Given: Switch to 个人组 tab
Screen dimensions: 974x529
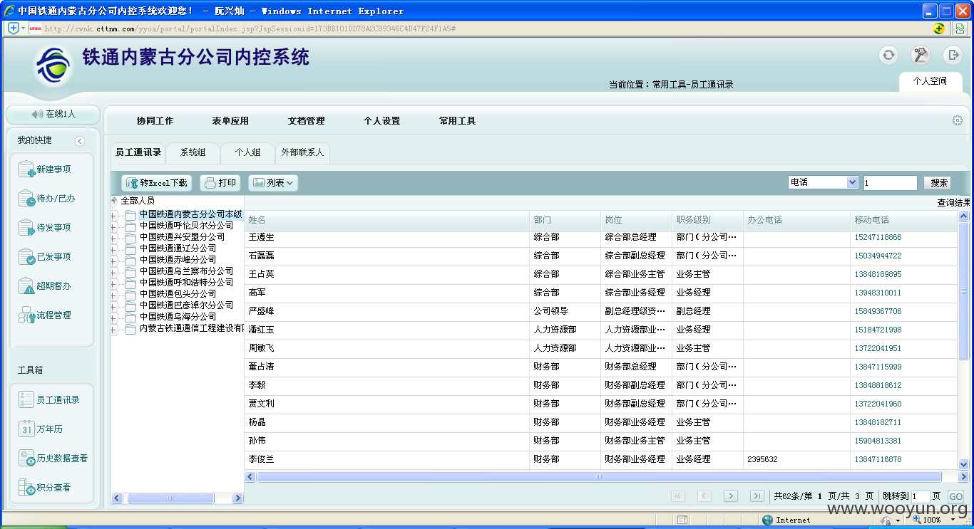Looking at the screenshot, I should point(247,152).
